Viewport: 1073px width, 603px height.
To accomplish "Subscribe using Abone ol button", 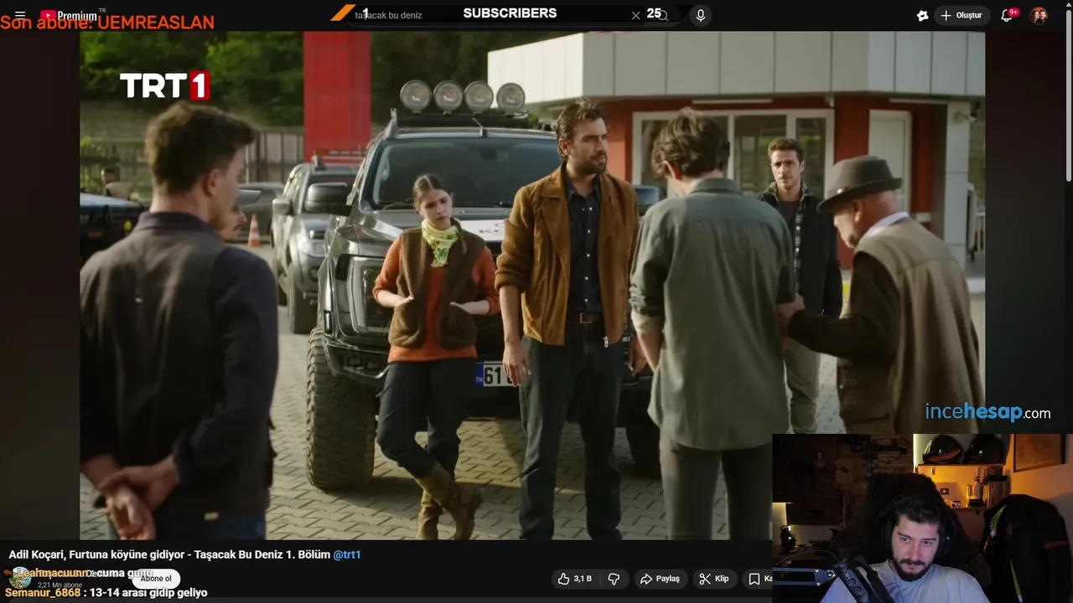I will [156, 578].
